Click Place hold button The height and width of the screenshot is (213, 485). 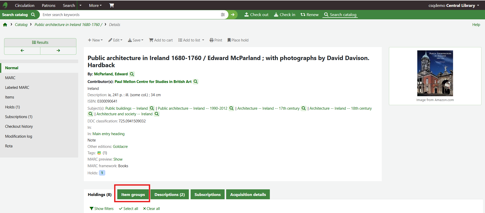tap(238, 40)
